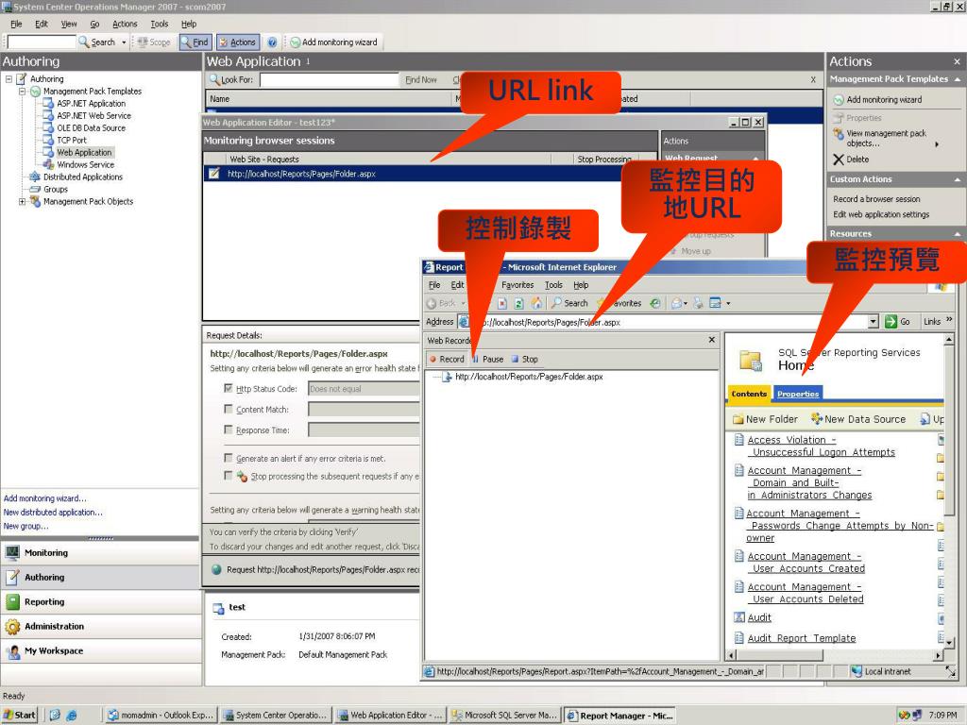Screen dimensions: 967x725
Task: Select Windows Service template node
Action: pos(85,164)
